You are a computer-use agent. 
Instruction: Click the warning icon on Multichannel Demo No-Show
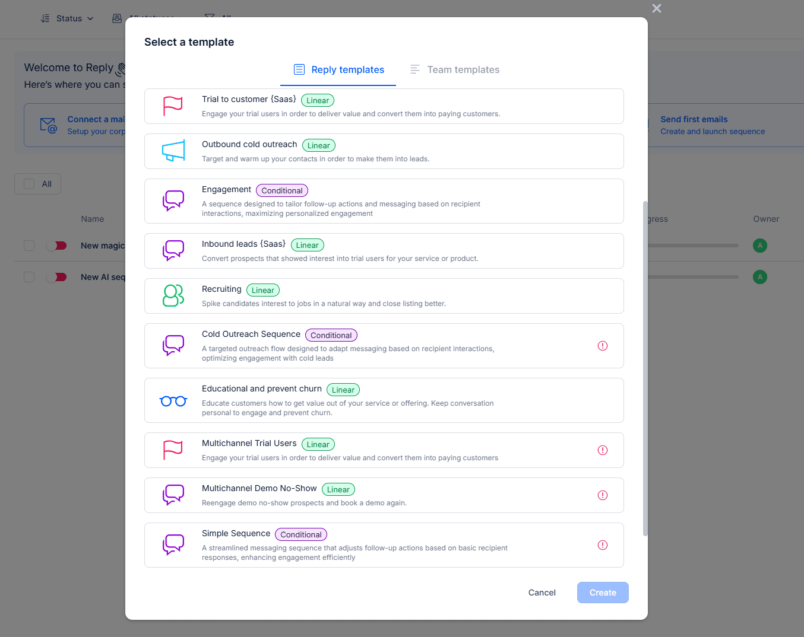click(603, 495)
